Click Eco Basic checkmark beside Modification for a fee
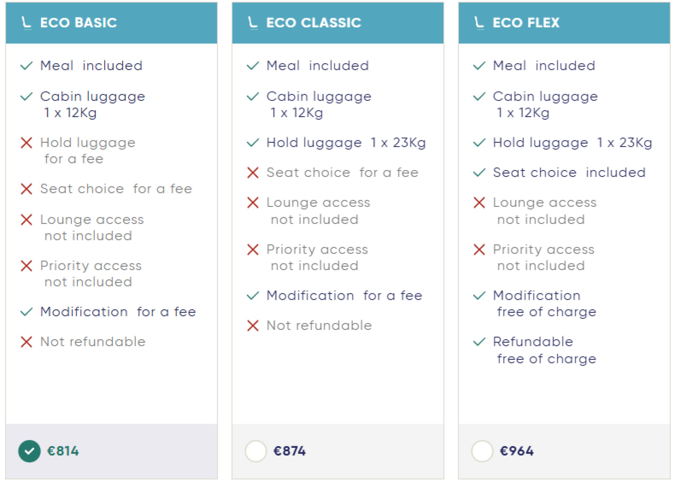The height and width of the screenshot is (482, 675). click(x=26, y=312)
